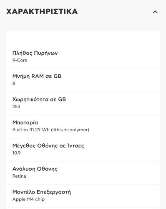This screenshot has height=209, width=166.
Task: Click the ΧΑΡΑΚΤΗΡΙΣΤΙΚΑ heading
Action: [x=42, y=12]
